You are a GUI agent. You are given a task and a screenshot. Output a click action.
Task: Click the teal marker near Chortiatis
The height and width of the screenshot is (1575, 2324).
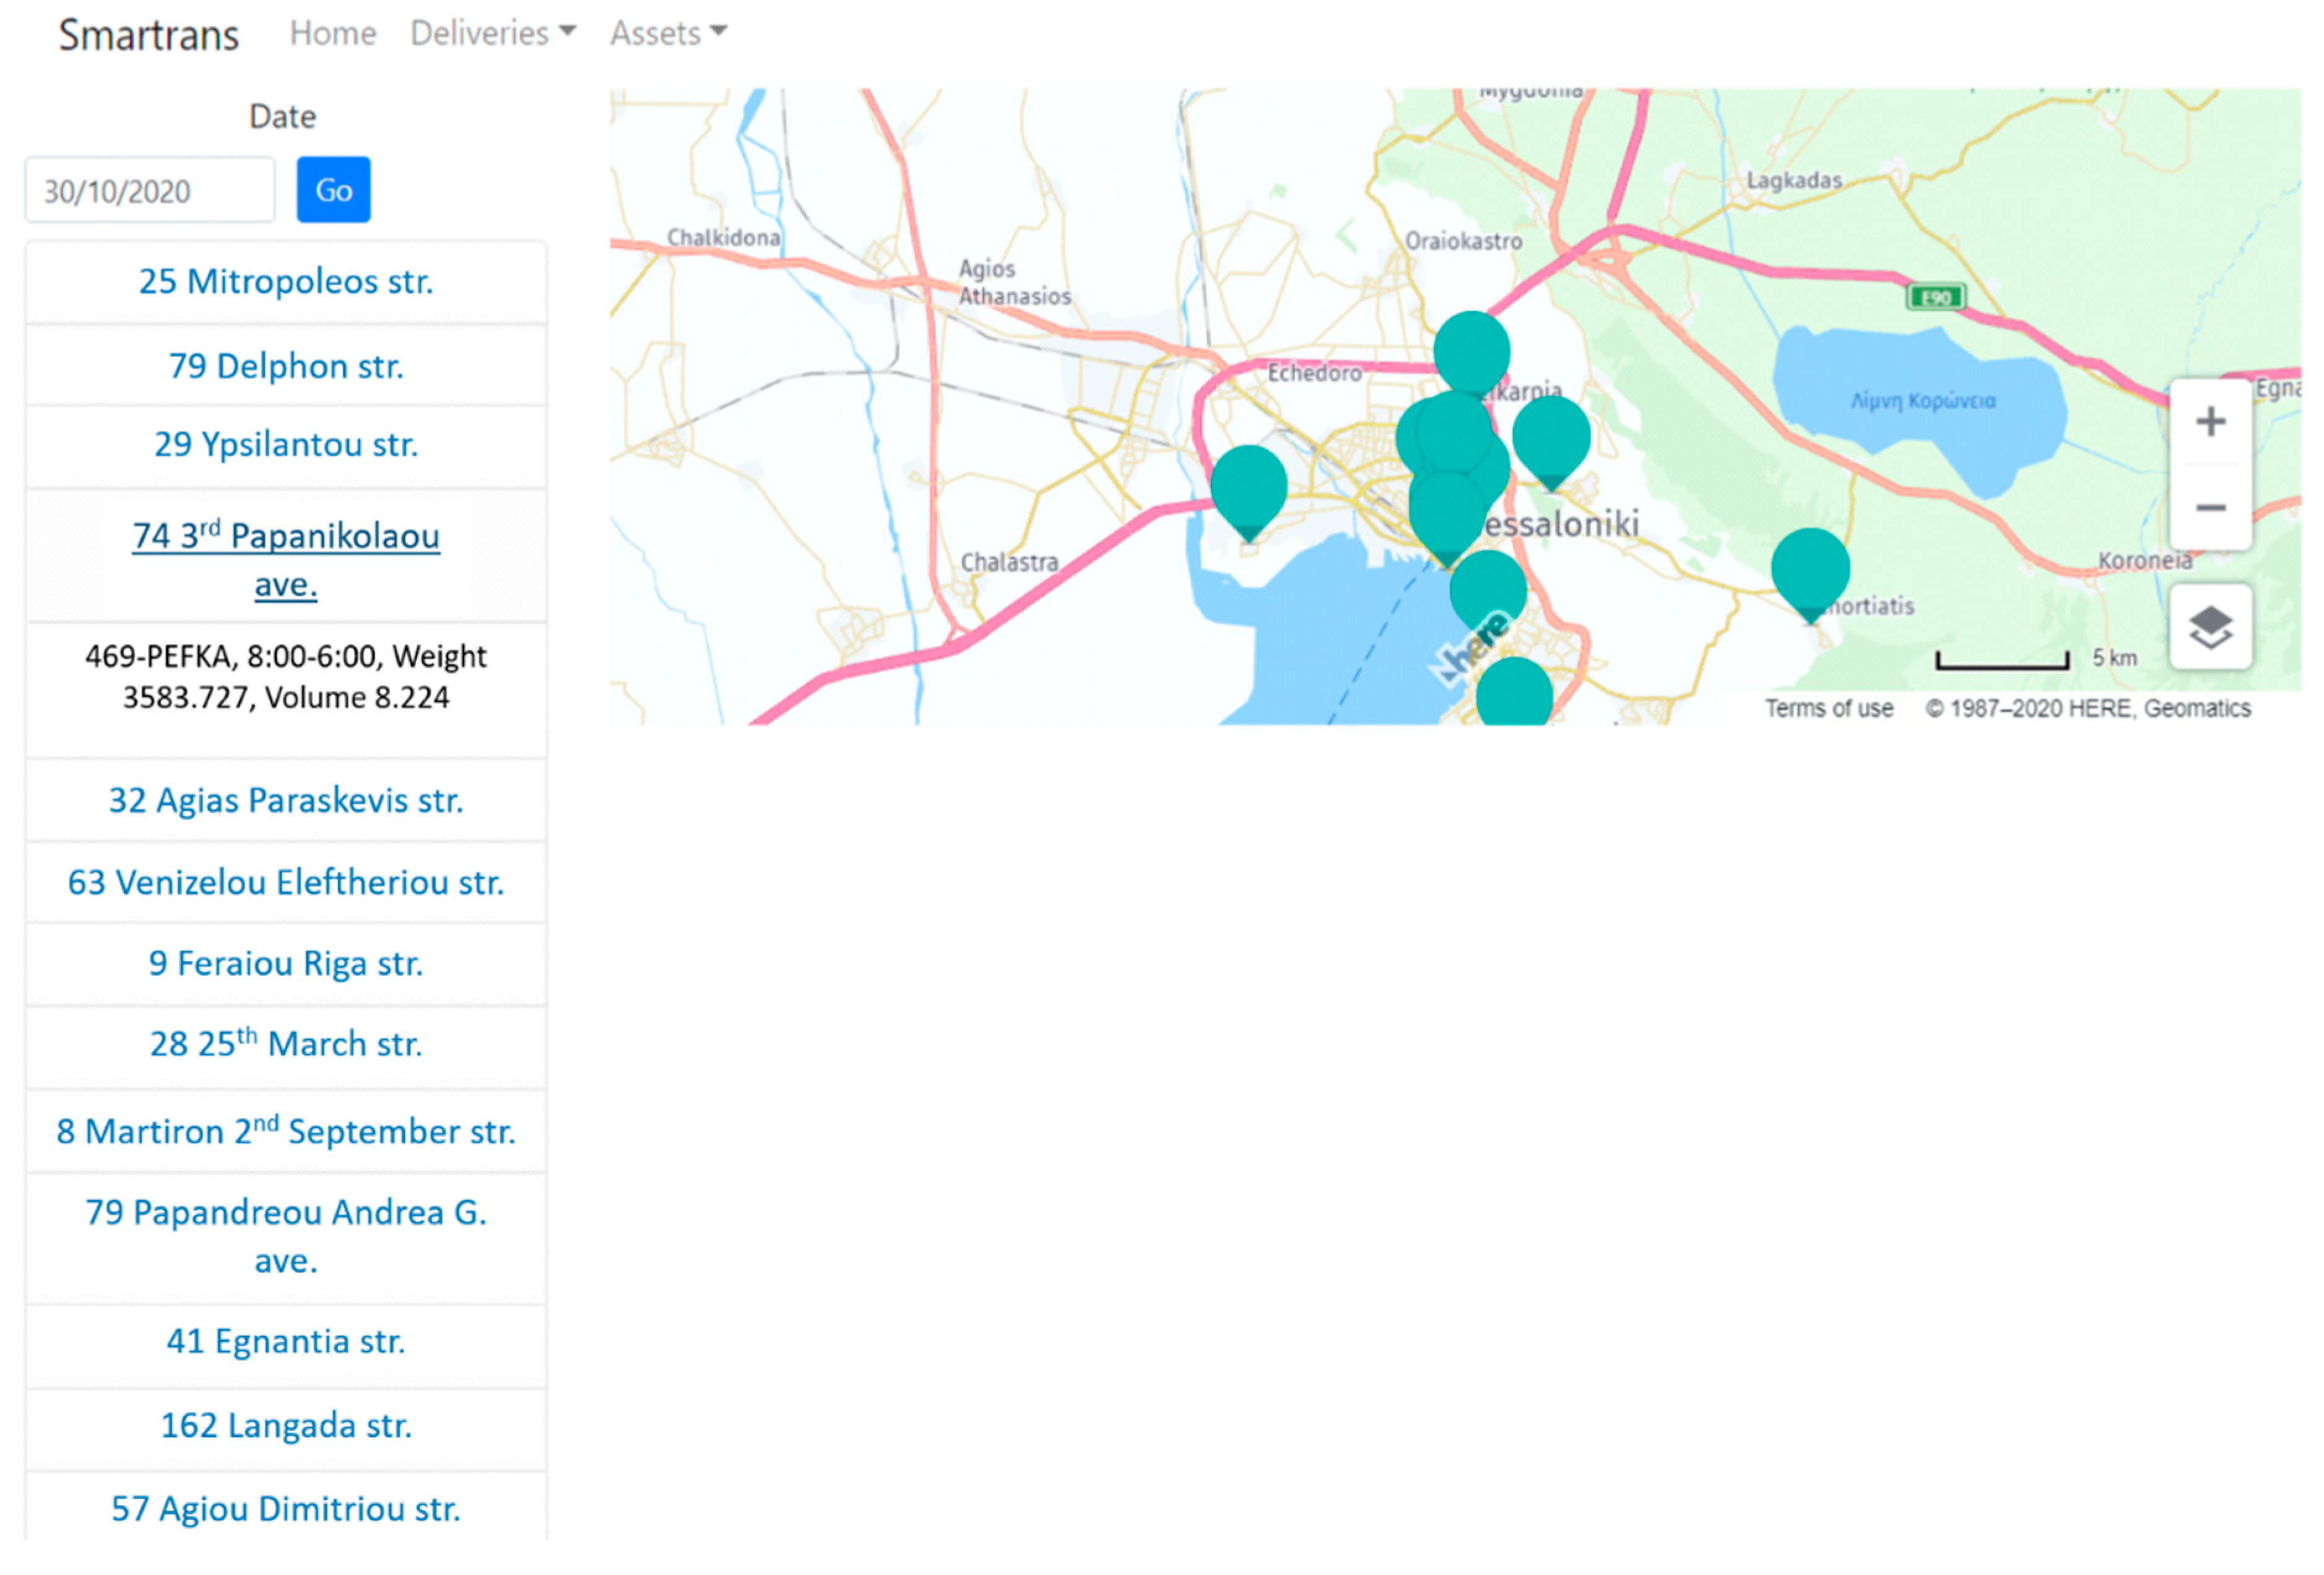coord(1810,567)
